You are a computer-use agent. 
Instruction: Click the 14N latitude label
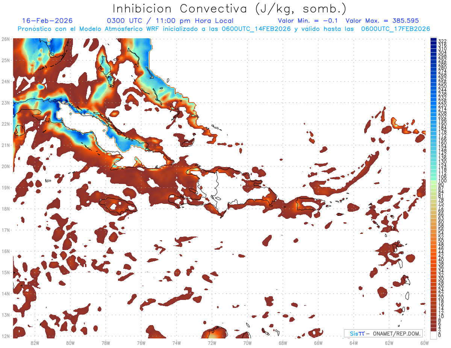click(x=6, y=294)
